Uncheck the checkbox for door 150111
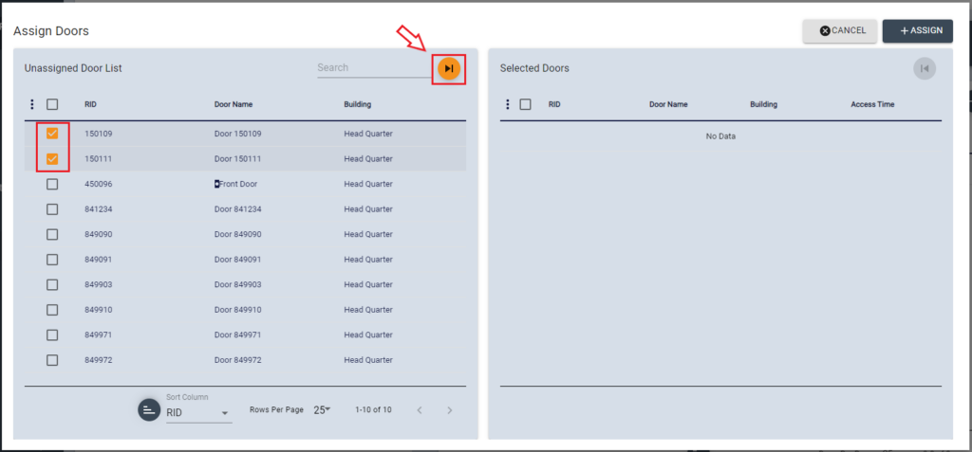The image size is (972, 452). point(52,159)
